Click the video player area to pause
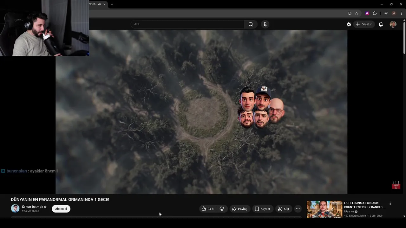 201,112
